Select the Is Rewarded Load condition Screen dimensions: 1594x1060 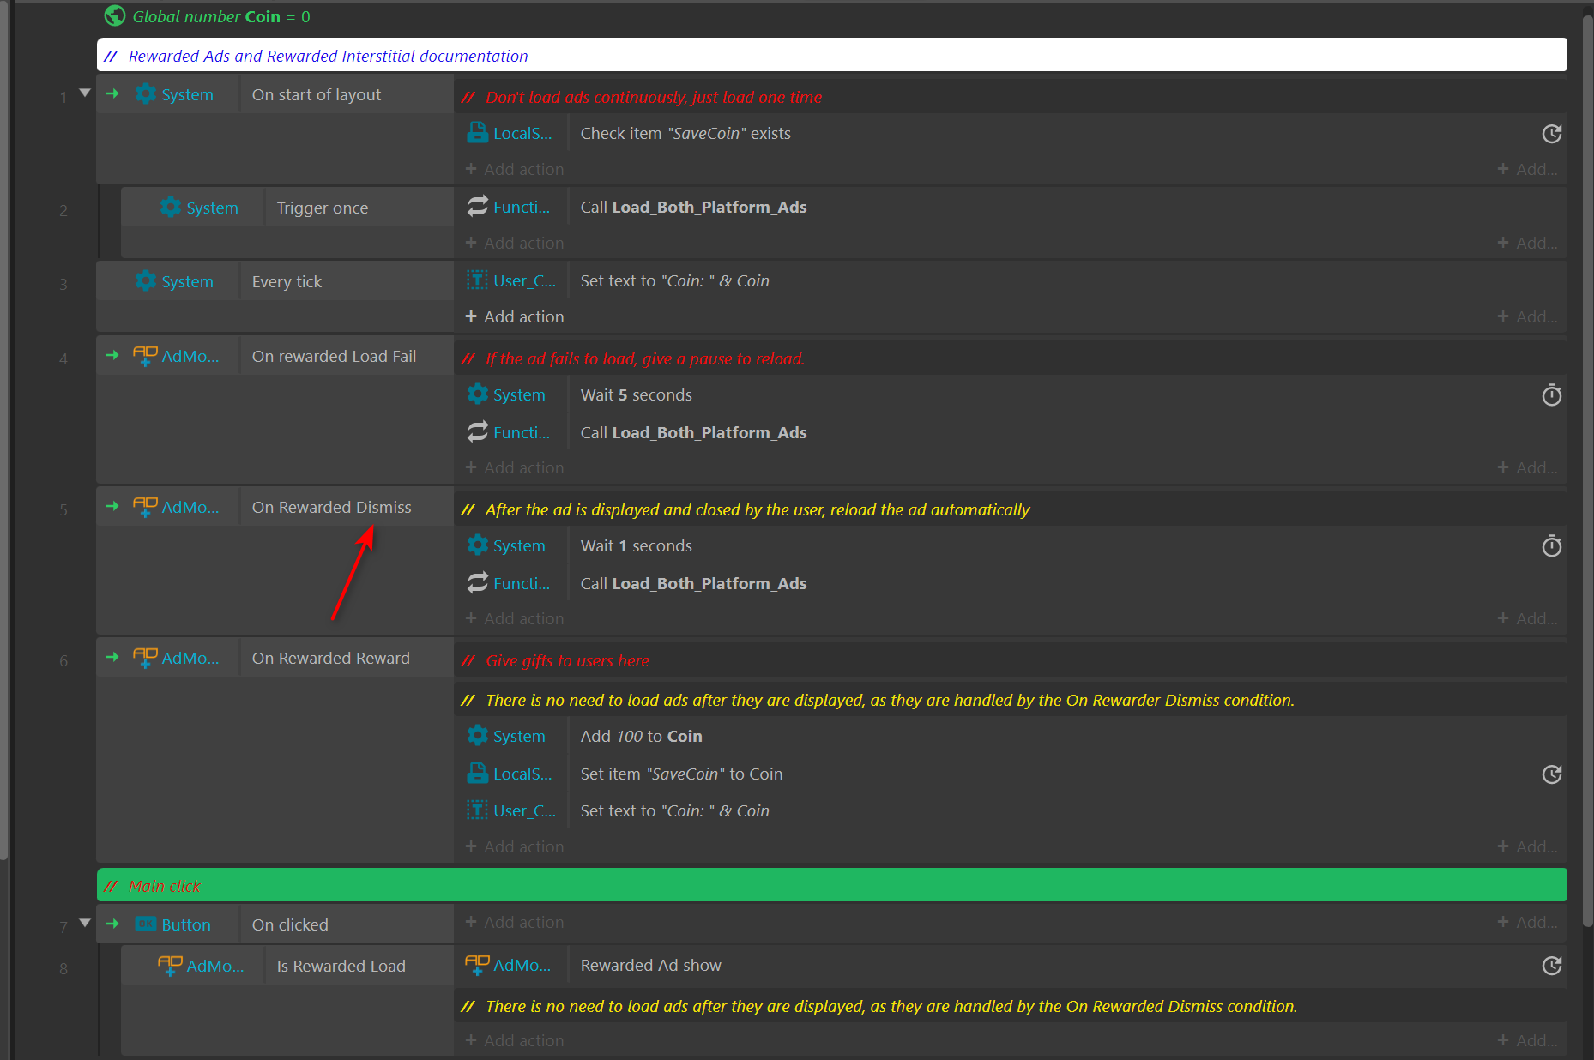pyautogui.click(x=341, y=966)
